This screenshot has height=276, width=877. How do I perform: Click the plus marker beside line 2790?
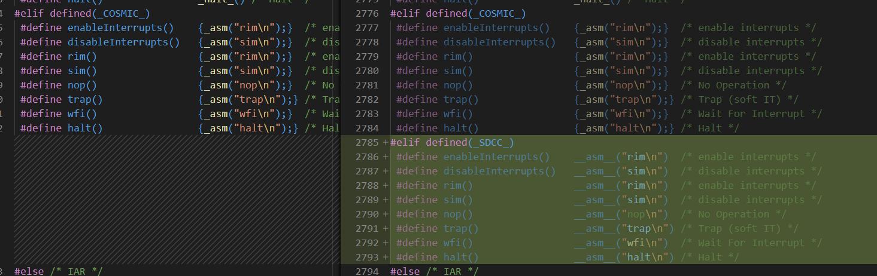coord(386,214)
